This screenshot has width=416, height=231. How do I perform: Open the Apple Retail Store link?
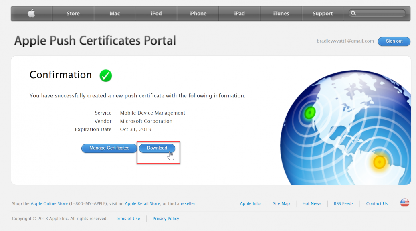click(x=142, y=203)
